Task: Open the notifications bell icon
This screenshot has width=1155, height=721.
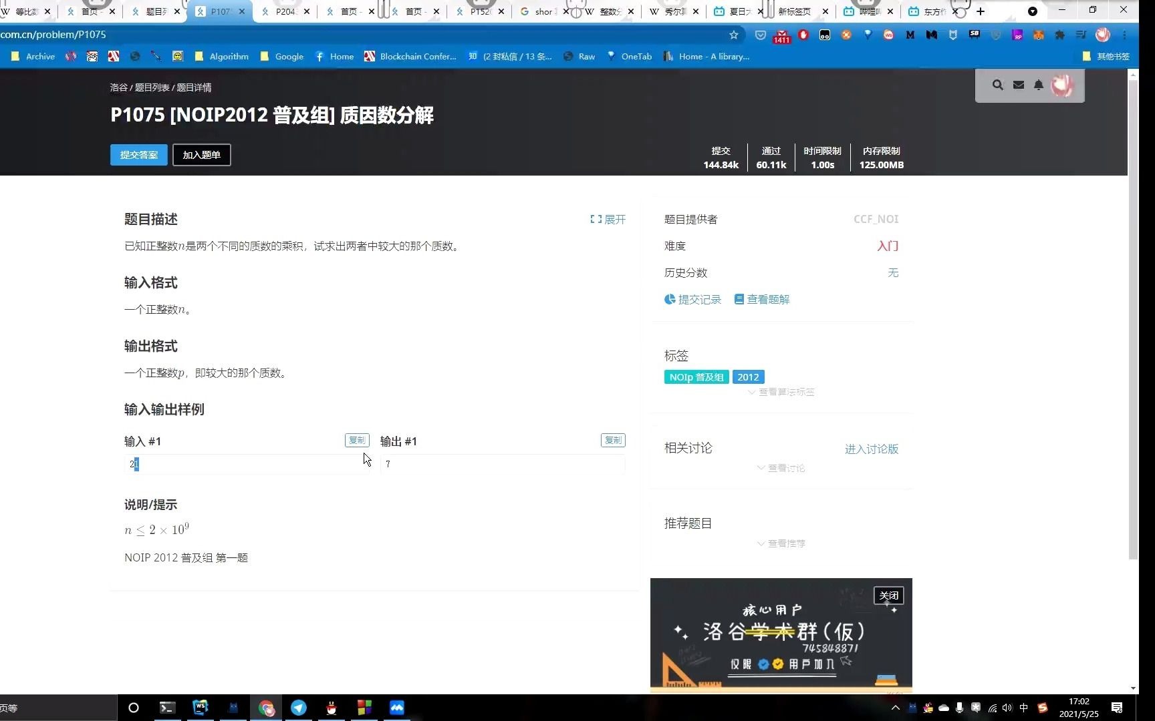Action: pyautogui.click(x=1038, y=85)
